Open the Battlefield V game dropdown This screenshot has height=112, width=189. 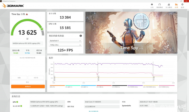pyautogui.click(x=65, y=41)
